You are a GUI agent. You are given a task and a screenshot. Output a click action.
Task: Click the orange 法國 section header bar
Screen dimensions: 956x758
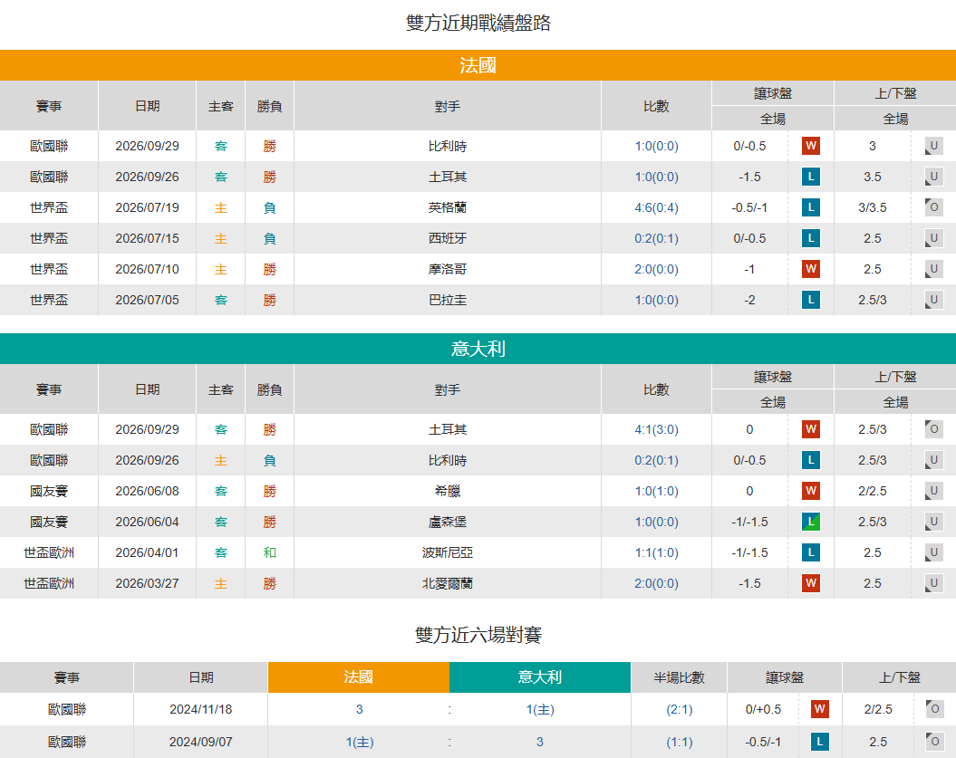pyautogui.click(x=478, y=65)
